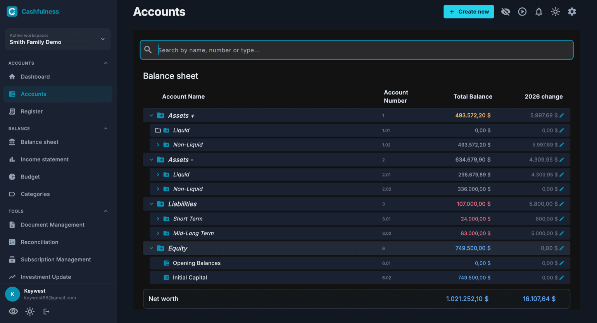
Task: Collapse the Equity group chevron
Action: 151,248
